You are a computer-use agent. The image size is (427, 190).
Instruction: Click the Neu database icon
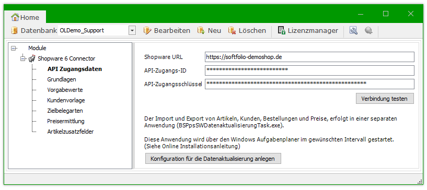[x=201, y=30]
